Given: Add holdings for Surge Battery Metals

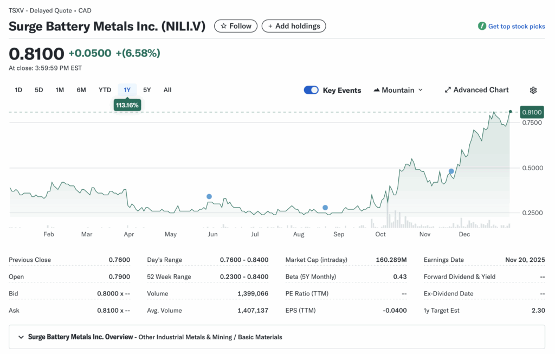Looking at the screenshot, I should tap(294, 25).
